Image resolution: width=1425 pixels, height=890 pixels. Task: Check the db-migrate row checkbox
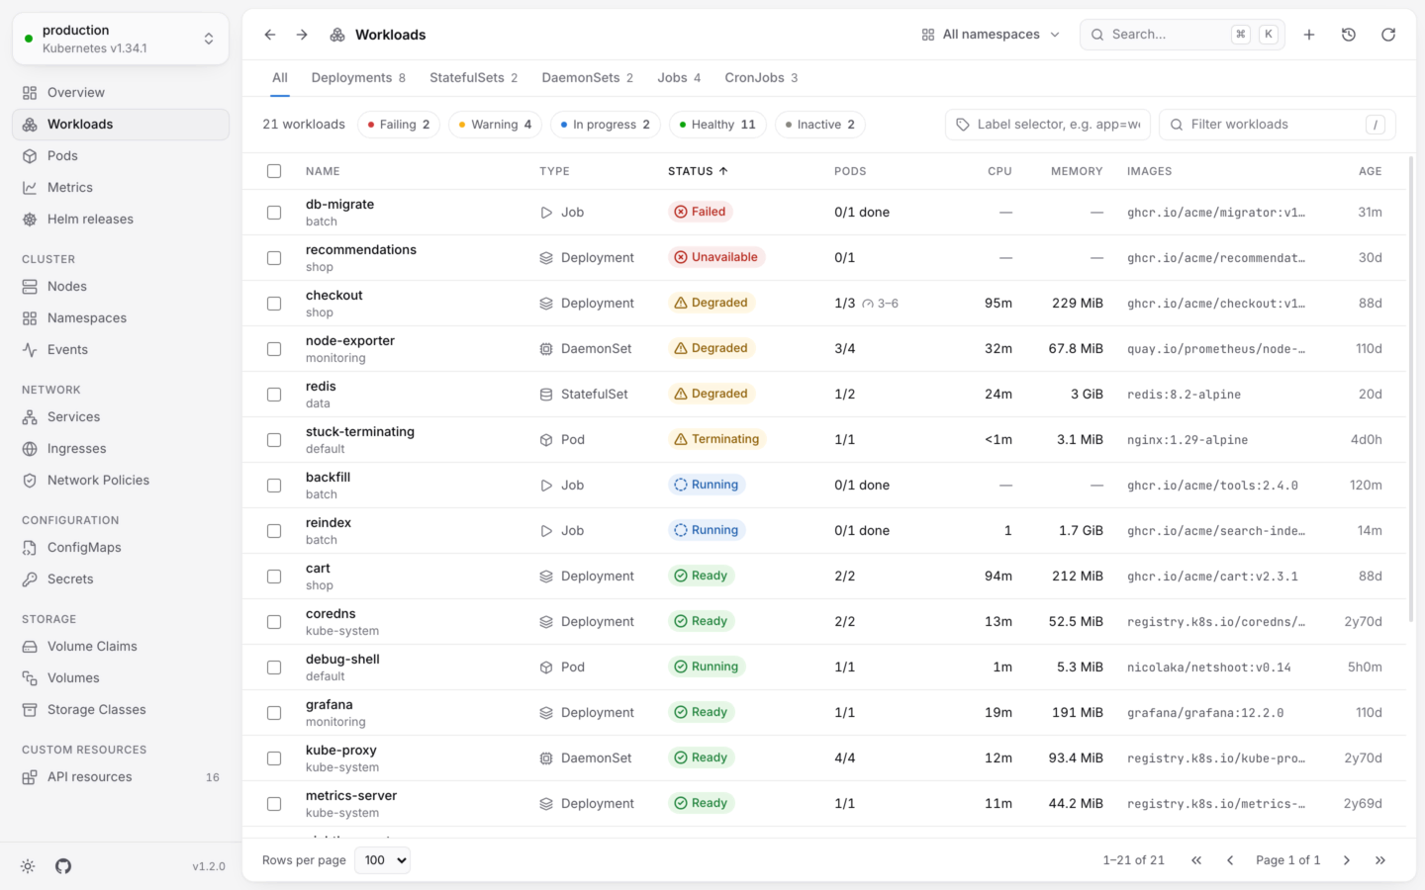pos(274,213)
